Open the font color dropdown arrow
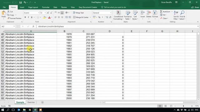Image resolution: width=200 pixels, height=112 pixels. click(x=52, y=17)
